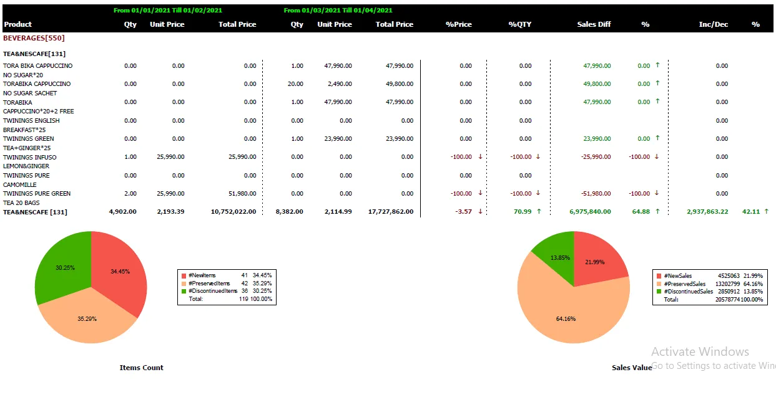This screenshot has height=415, width=776.
Task: Click the 34.45% red slice in Items Count pie
Action: 119,271
